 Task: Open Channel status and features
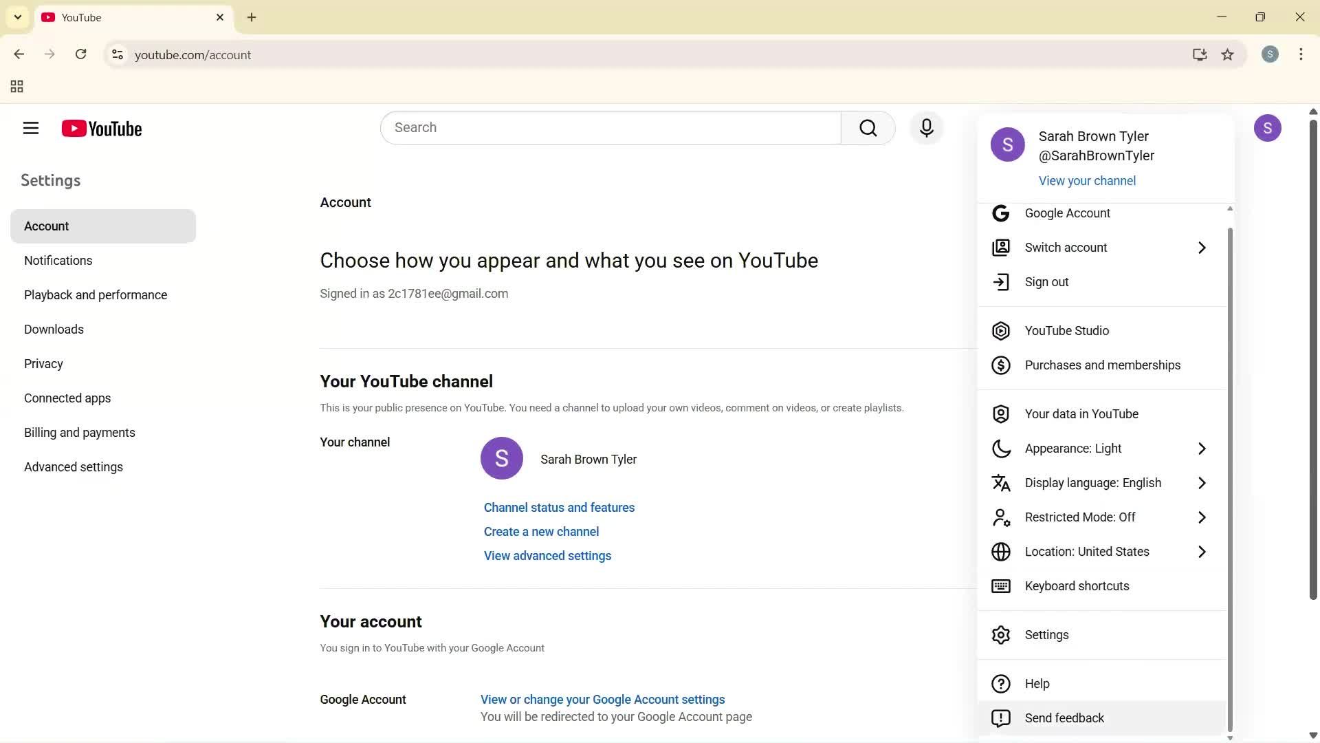click(559, 507)
